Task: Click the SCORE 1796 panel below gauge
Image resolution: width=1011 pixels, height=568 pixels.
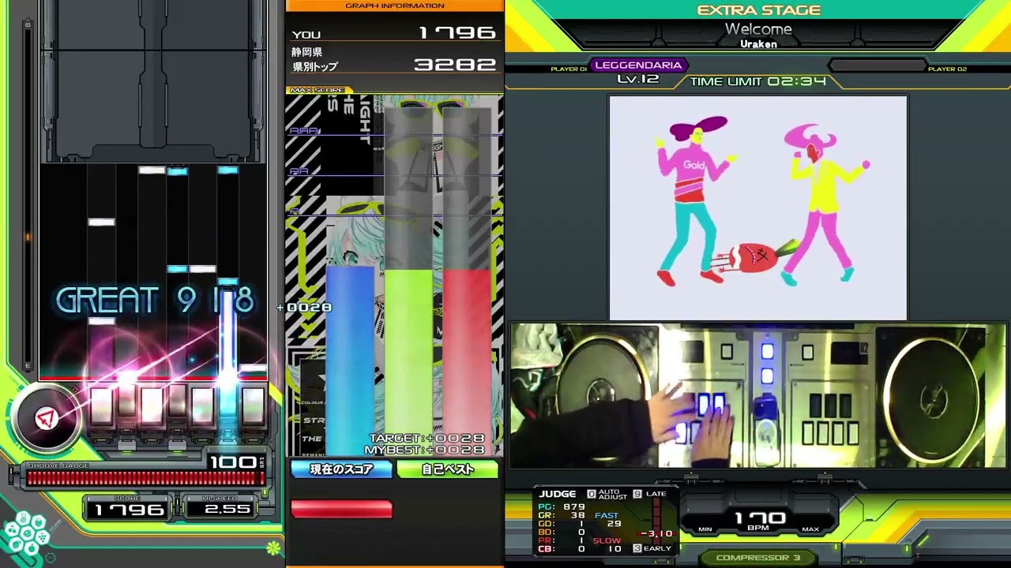Action: [x=128, y=508]
